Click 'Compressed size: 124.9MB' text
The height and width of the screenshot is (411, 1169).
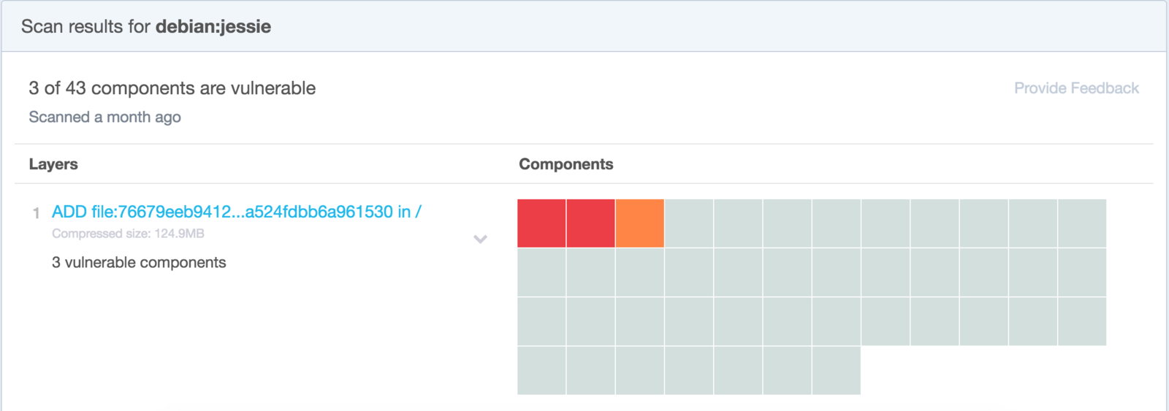coord(128,234)
